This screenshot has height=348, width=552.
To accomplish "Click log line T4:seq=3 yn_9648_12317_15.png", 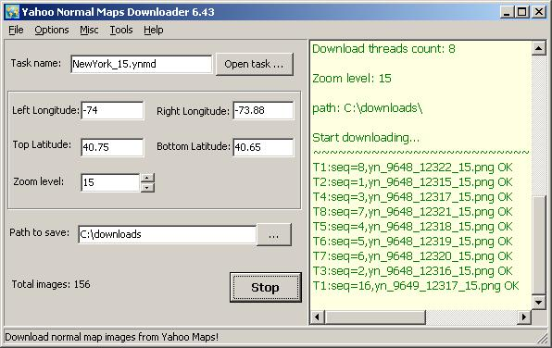I will click(412, 197).
